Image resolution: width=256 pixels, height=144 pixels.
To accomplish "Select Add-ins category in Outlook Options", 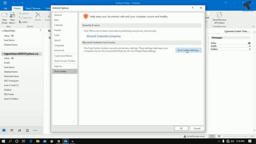I will 65,66.
